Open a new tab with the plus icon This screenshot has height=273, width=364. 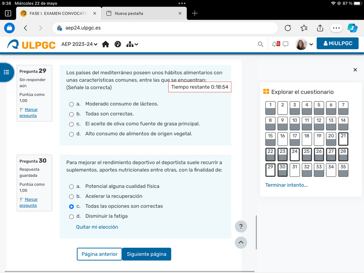tap(194, 13)
